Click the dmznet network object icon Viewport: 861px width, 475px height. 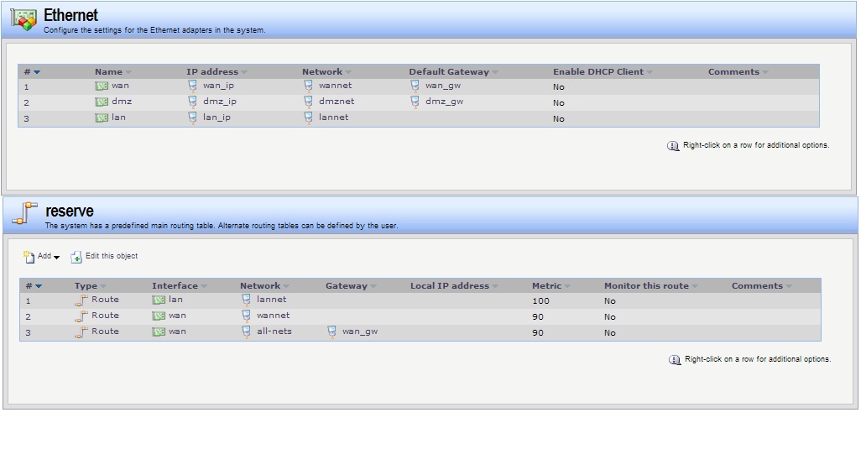point(309,102)
